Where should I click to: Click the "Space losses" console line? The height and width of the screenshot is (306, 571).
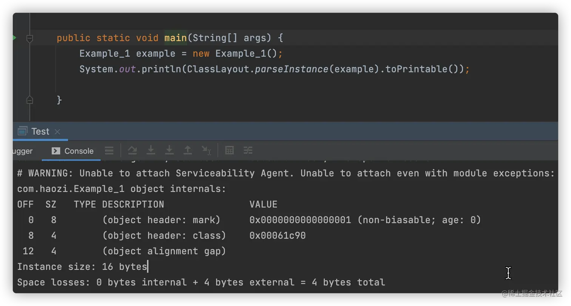(201, 282)
